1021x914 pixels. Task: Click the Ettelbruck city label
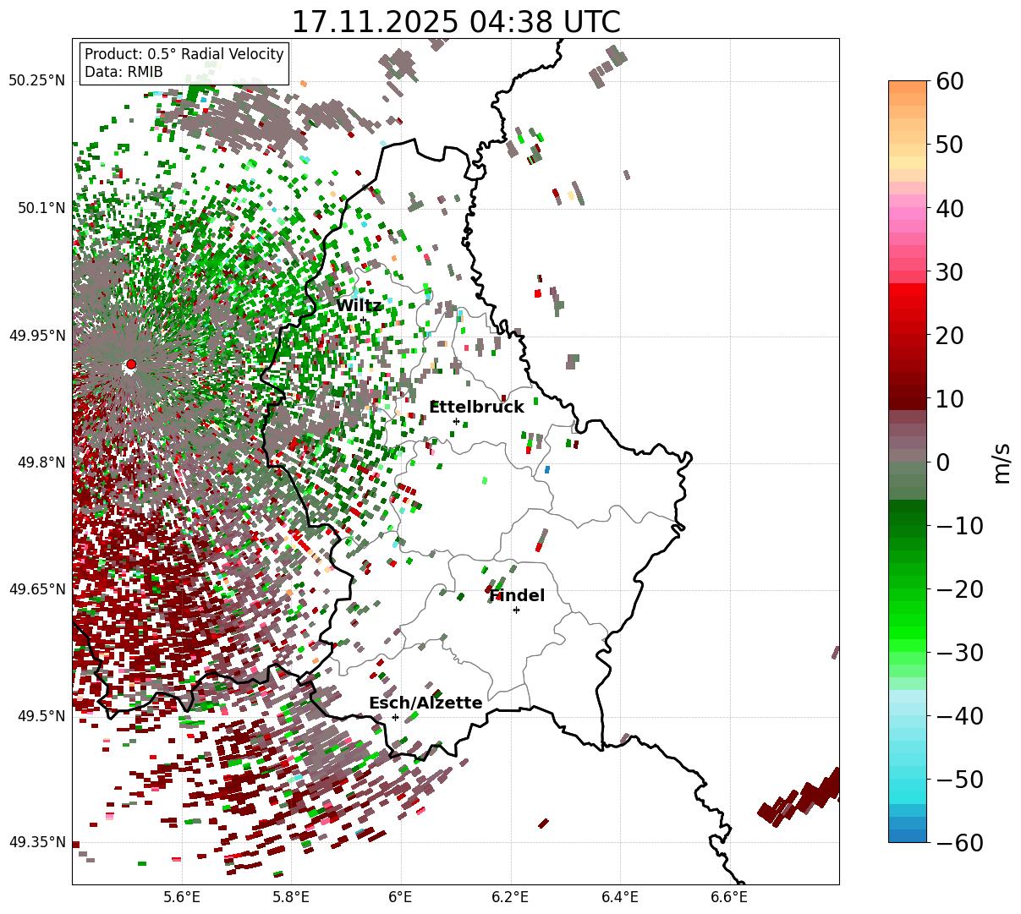pyautogui.click(x=476, y=408)
